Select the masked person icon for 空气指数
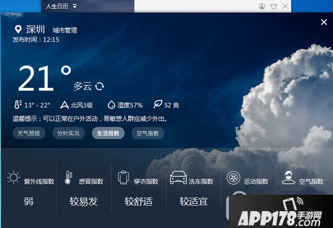 coord(288,178)
